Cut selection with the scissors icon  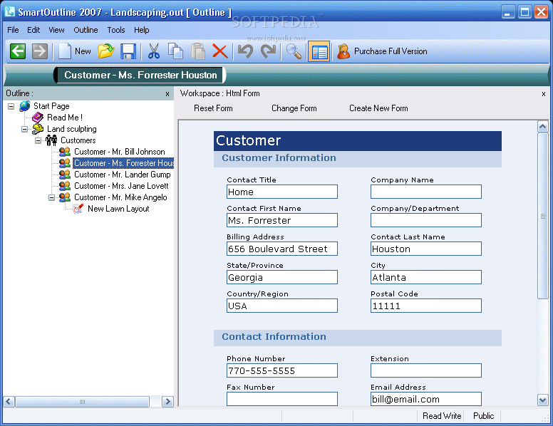click(154, 51)
